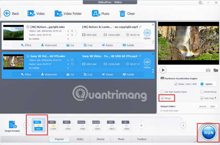The width and height of the screenshot is (220, 145).
Task: Open output folder icon under preview
Action: tap(216, 70)
